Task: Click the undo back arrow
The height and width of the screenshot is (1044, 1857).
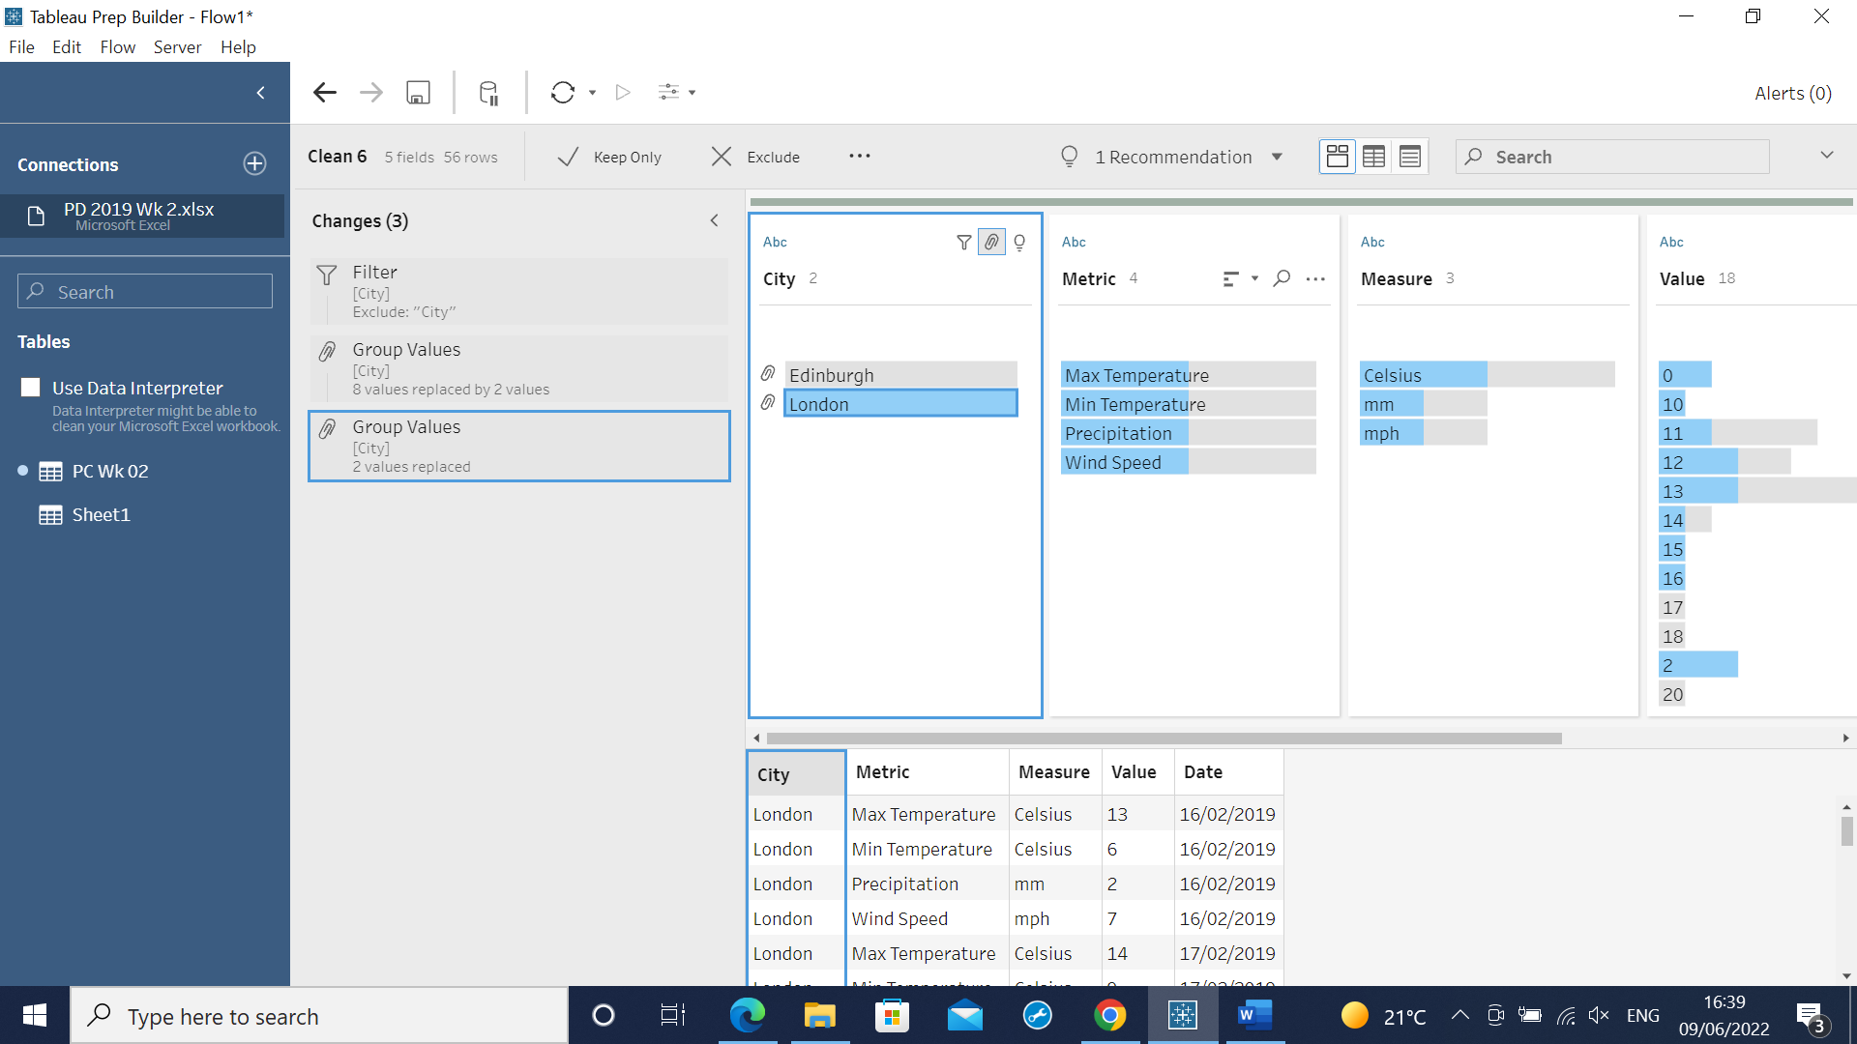Action: [325, 93]
